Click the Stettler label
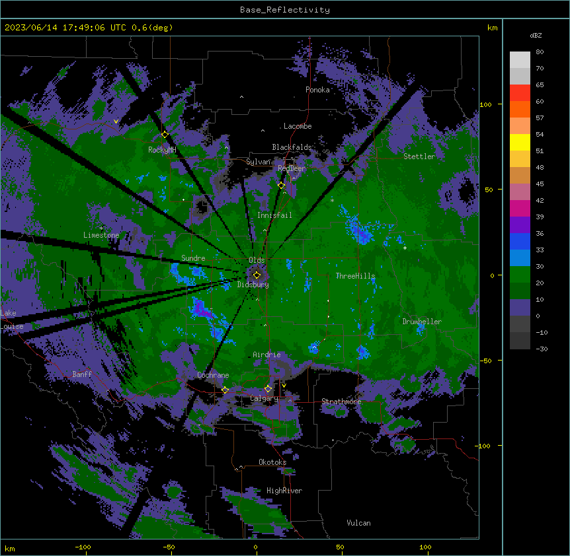 419,156
